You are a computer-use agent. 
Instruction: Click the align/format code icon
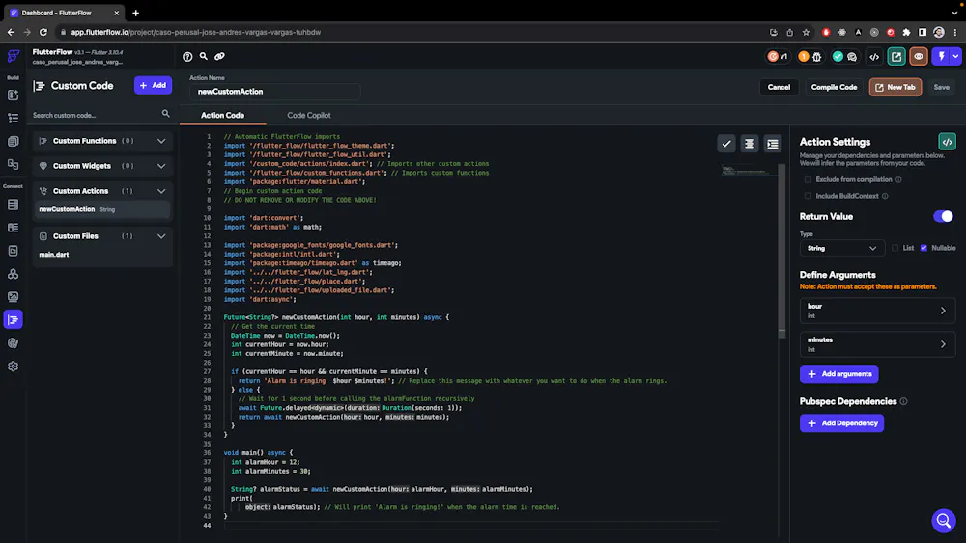(x=750, y=144)
